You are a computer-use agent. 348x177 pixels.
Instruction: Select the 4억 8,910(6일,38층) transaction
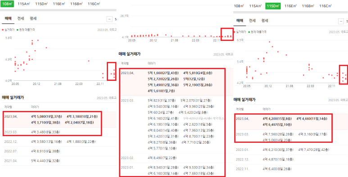coord(45,151)
